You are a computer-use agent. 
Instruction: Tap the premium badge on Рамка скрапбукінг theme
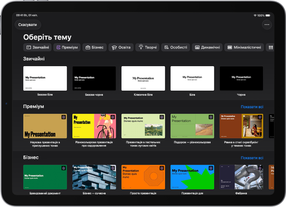coord(260,117)
